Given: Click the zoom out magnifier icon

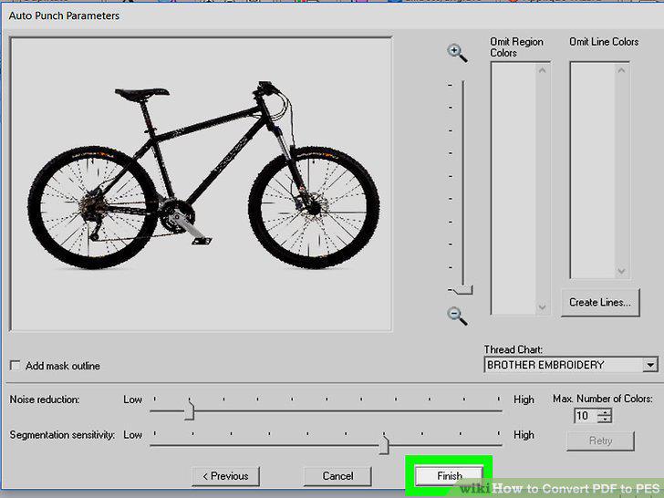Looking at the screenshot, I should 457,316.
